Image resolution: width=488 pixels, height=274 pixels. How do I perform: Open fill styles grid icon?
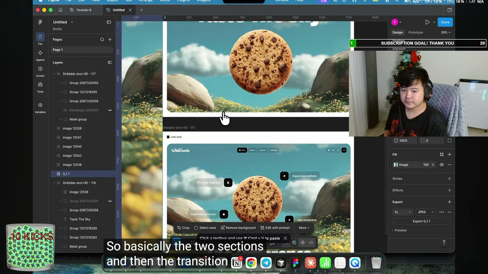441,155
